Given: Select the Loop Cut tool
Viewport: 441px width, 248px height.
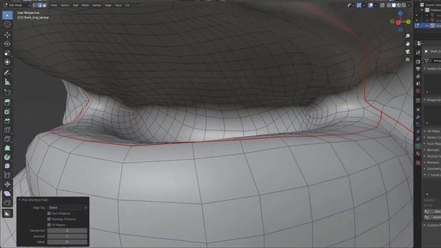Looking at the screenshot, I should tap(8, 130).
